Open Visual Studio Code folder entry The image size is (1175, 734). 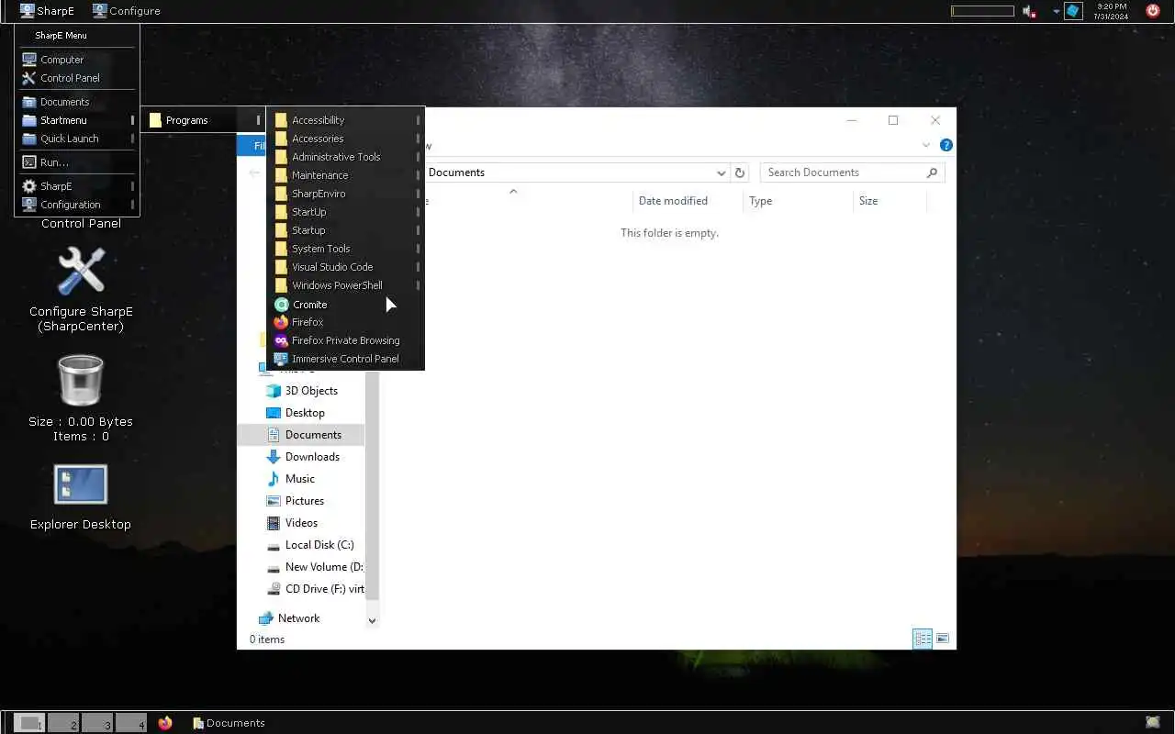[x=346, y=267]
